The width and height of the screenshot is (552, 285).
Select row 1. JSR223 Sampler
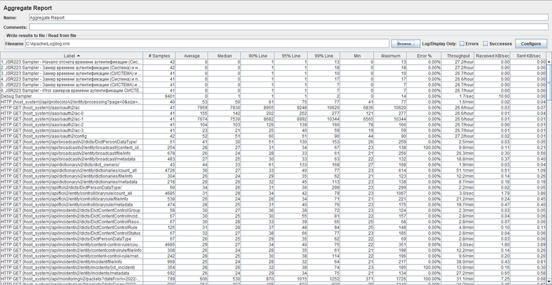click(274, 62)
